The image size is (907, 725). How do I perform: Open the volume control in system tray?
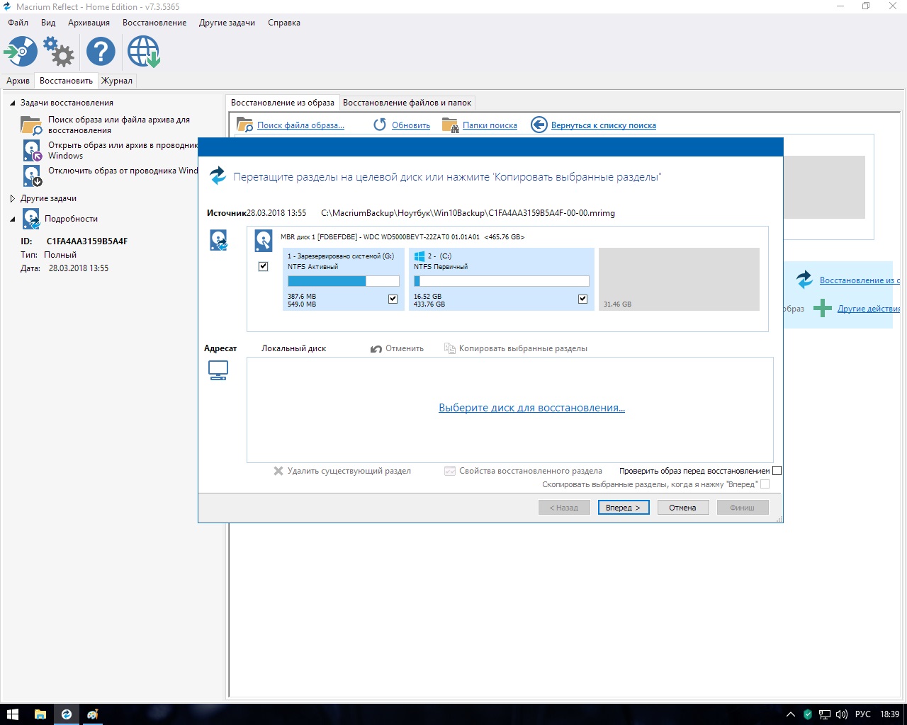[842, 714]
